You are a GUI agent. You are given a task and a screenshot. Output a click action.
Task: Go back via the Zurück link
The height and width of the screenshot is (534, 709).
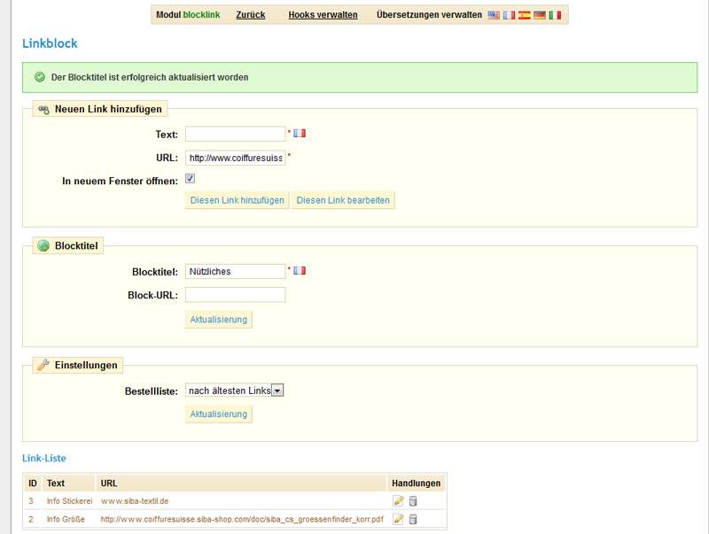pos(251,15)
